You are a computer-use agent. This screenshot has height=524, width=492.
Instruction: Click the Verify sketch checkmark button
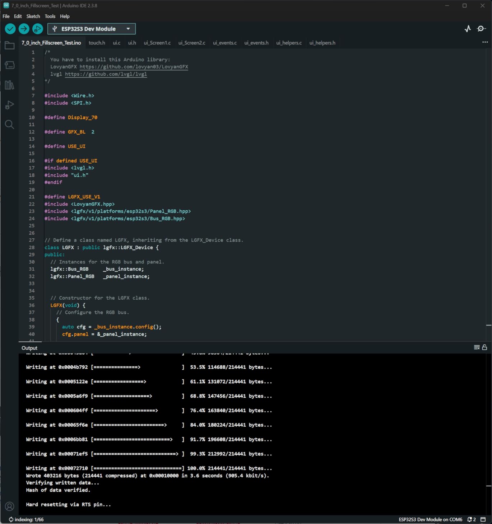coord(10,29)
